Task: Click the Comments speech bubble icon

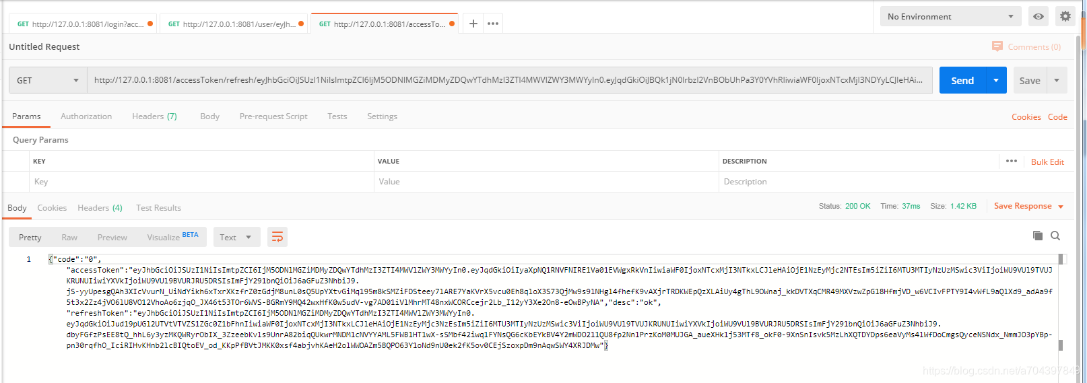Action: (x=997, y=46)
